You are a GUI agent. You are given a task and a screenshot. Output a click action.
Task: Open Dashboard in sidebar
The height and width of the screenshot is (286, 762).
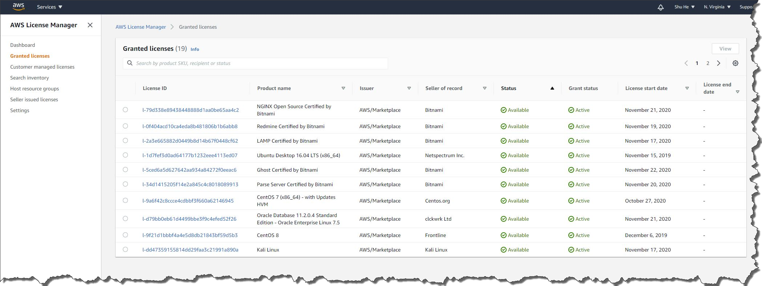pos(23,45)
